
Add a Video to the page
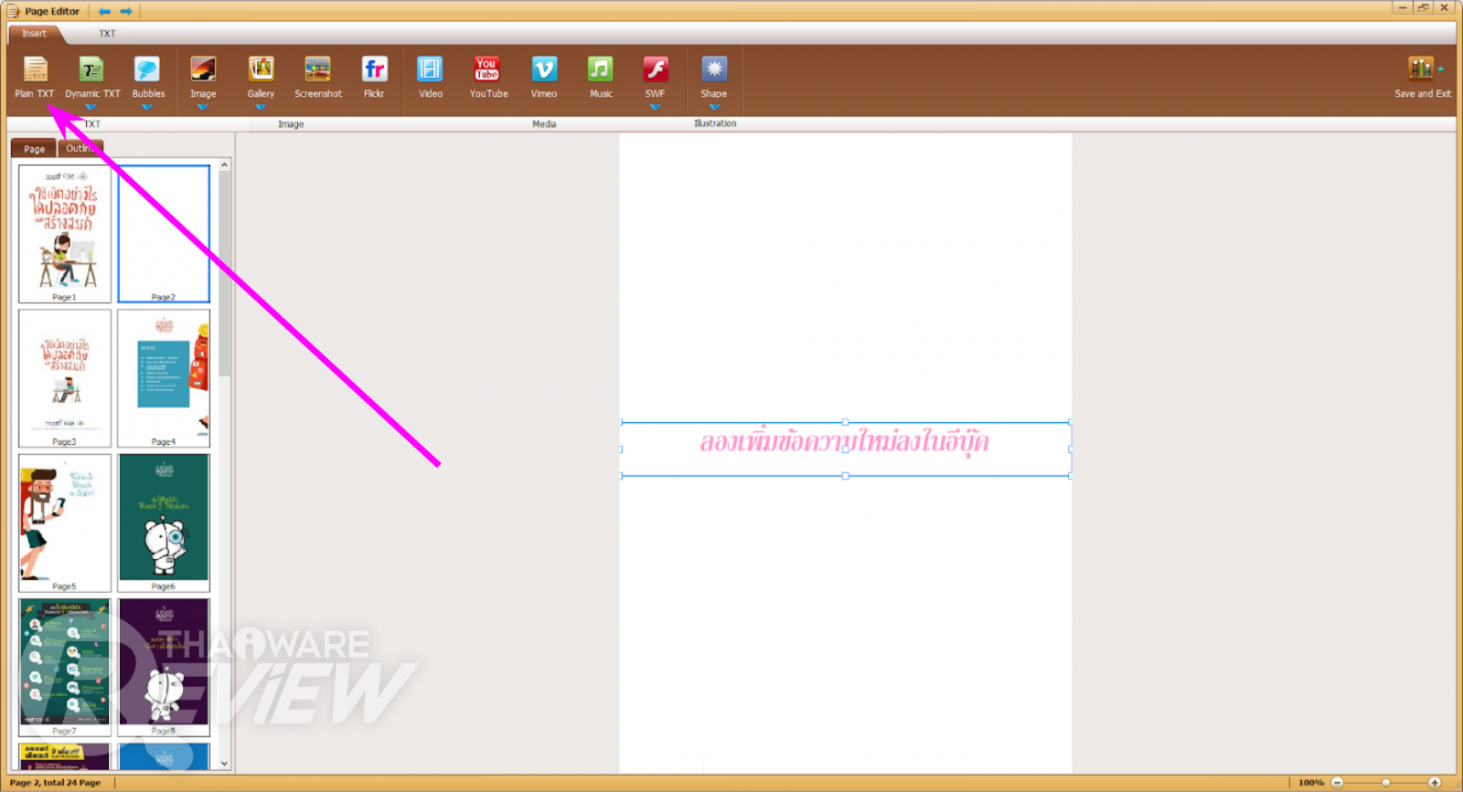point(431,77)
